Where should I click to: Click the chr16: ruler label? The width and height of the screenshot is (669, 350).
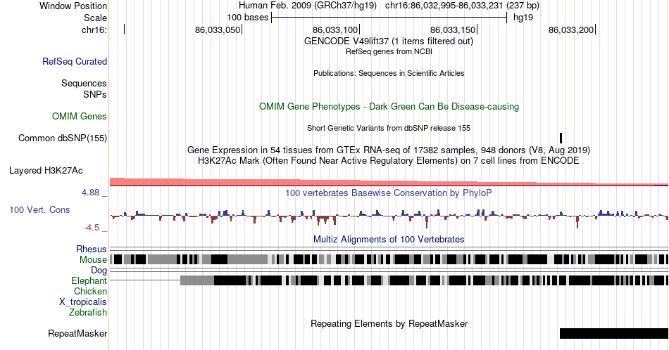click(x=94, y=30)
